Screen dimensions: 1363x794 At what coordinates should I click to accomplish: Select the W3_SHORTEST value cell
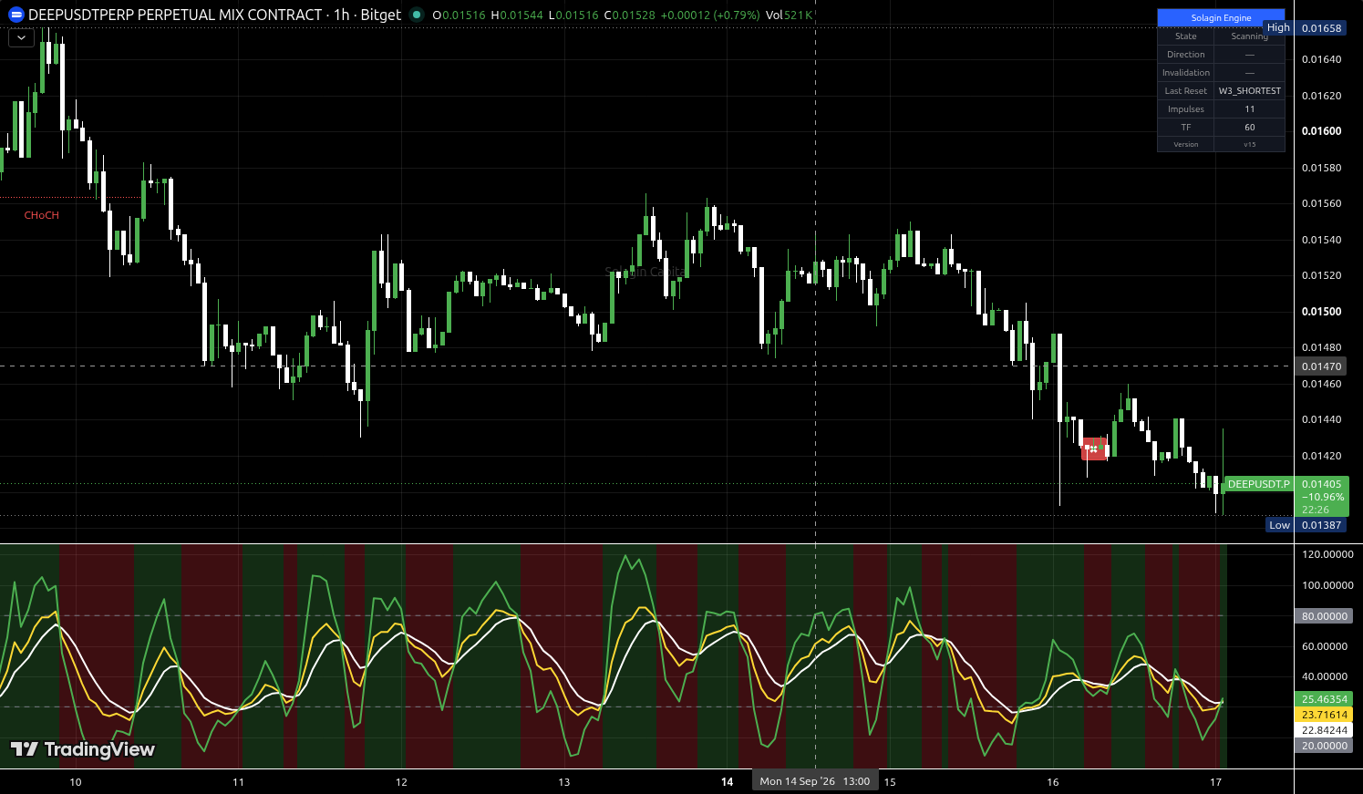(x=1250, y=91)
